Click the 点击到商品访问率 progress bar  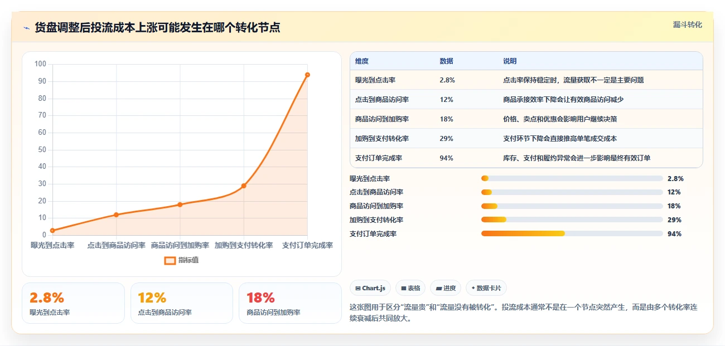[x=572, y=192]
